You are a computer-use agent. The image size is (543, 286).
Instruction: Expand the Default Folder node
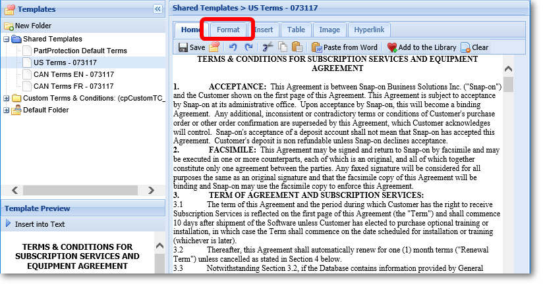6,110
